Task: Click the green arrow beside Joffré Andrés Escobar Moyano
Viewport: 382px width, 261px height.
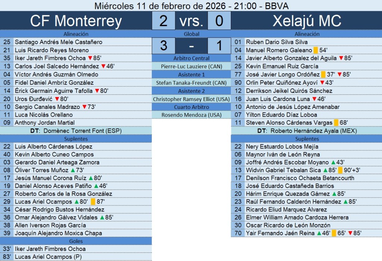Action: [333, 163]
